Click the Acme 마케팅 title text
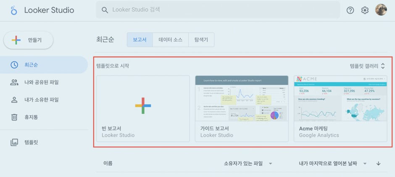Image resolution: width=395 pixels, height=177 pixels. [313, 128]
